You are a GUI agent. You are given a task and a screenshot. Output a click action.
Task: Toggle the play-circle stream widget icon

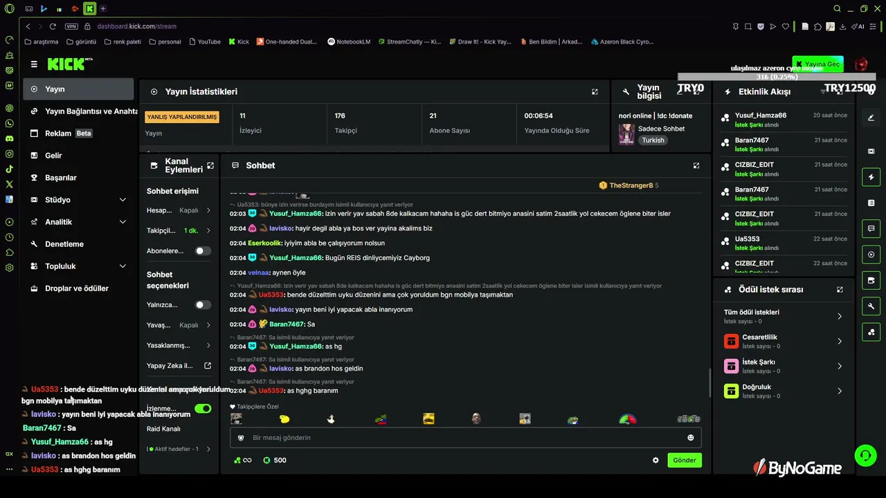[x=871, y=255]
